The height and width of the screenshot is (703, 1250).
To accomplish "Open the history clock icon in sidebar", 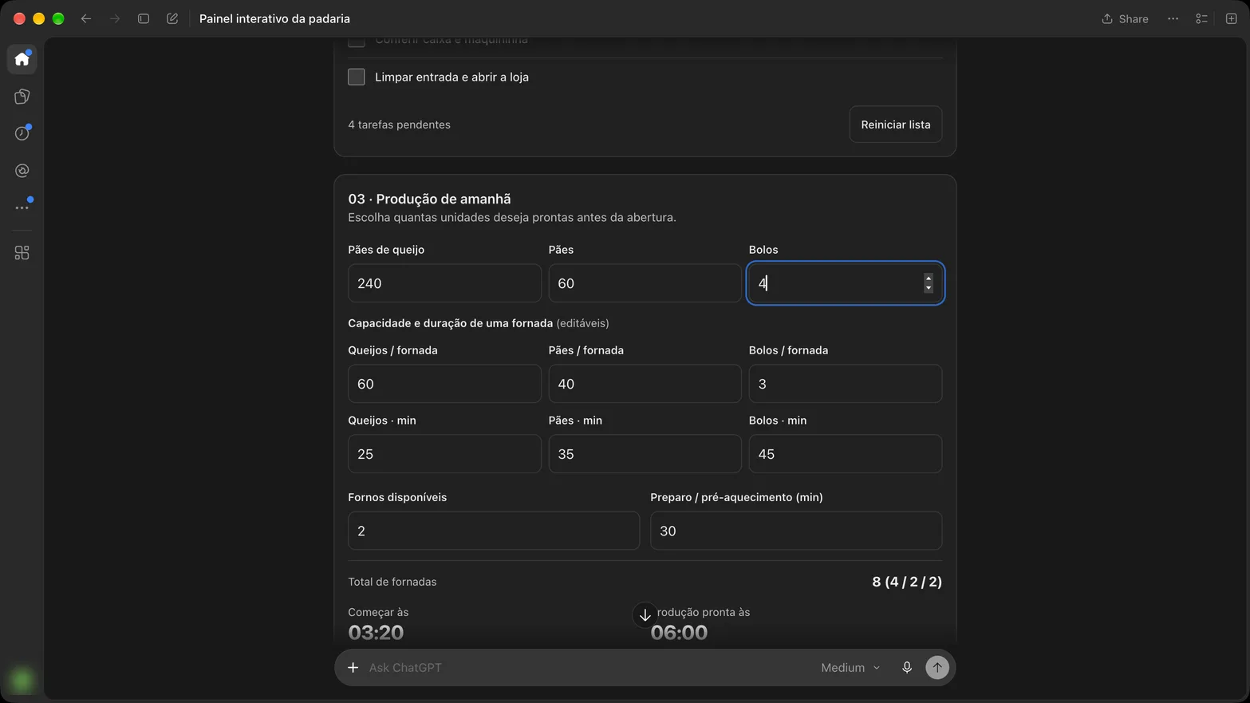I will (x=22, y=133).
